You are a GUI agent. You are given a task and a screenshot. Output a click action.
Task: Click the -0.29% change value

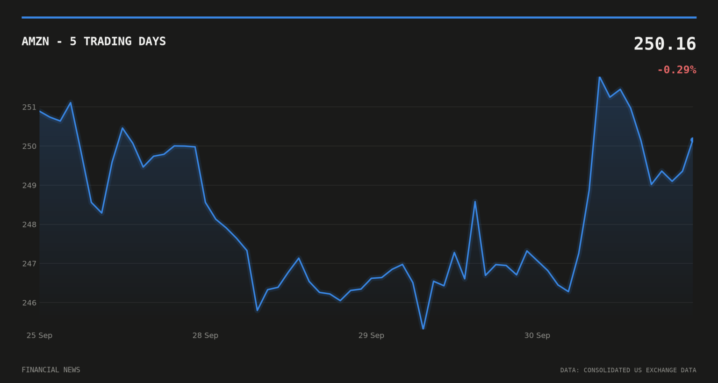(x=676, y=70)
